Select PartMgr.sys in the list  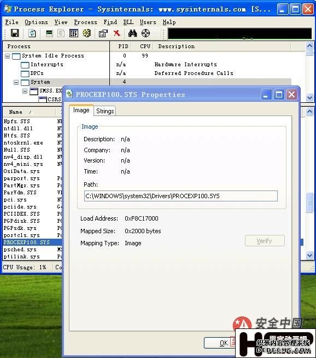(21, 186)
